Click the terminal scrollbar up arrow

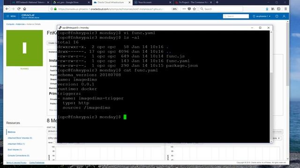pos(271,32)
